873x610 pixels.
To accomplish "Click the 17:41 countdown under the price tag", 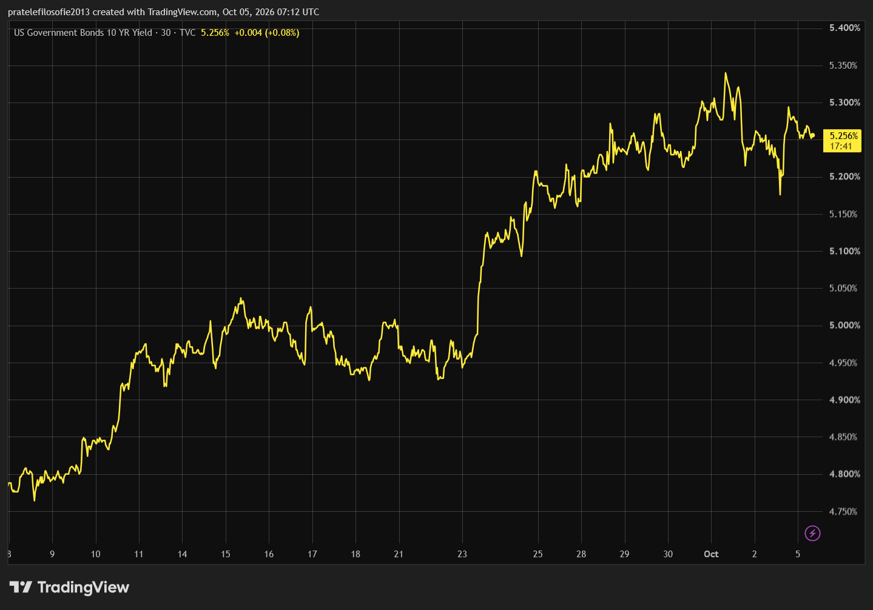I will (x=841, y=146).
